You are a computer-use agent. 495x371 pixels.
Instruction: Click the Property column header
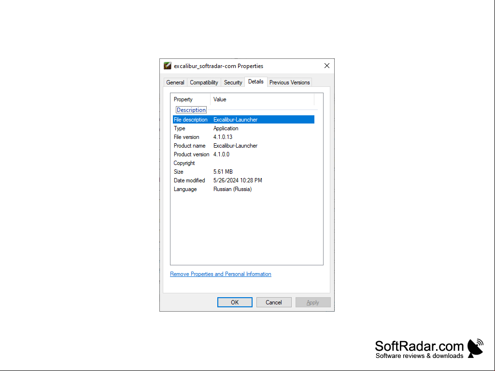click(x=190, y=99)
